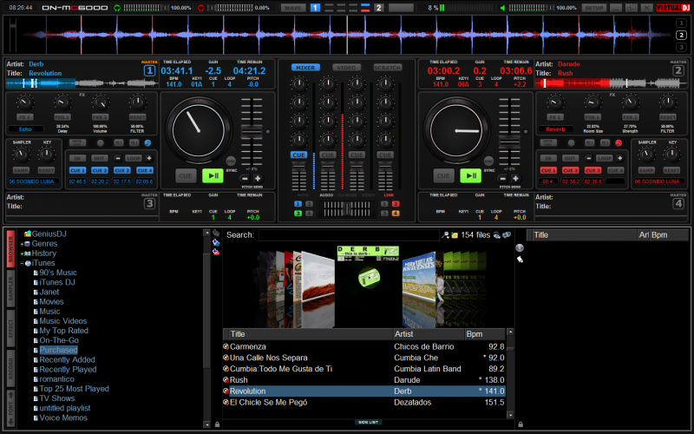Play or pause deck 2
Viewport: 694px width, 434px height.
(x=470, y=176)
